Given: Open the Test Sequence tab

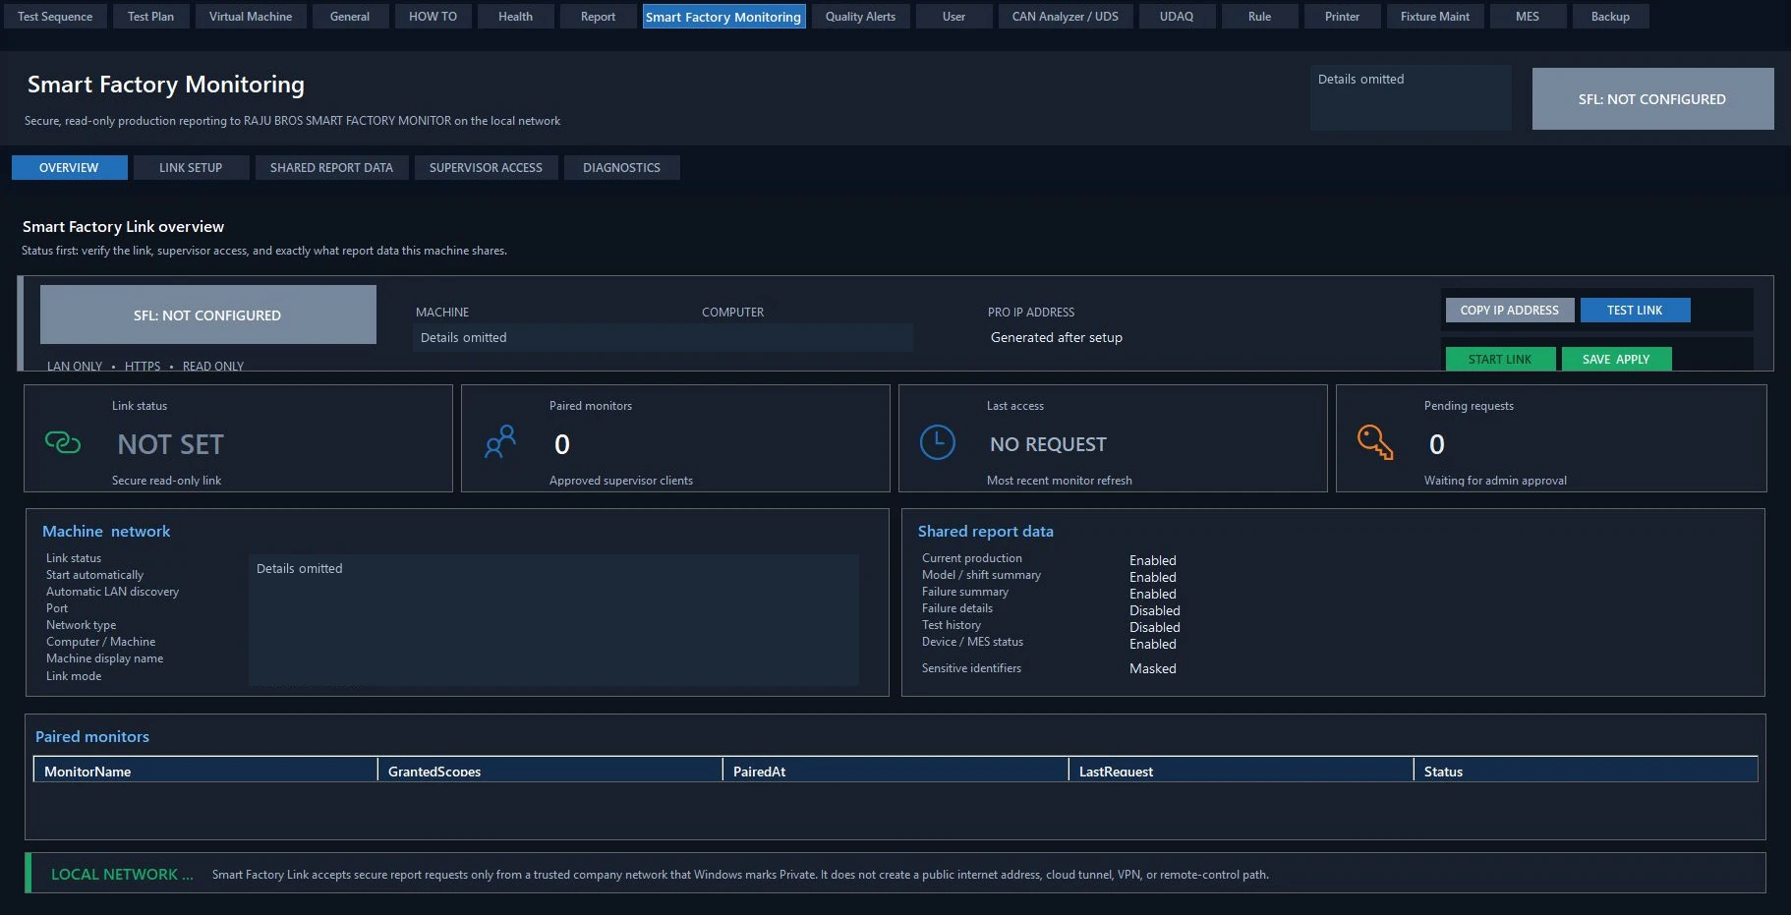Looking at the screenshot, I should 55,17.
